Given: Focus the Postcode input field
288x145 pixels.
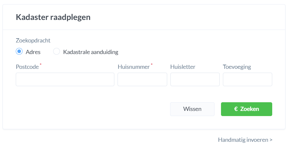Looking at the screenshot, I should point(65,79).
